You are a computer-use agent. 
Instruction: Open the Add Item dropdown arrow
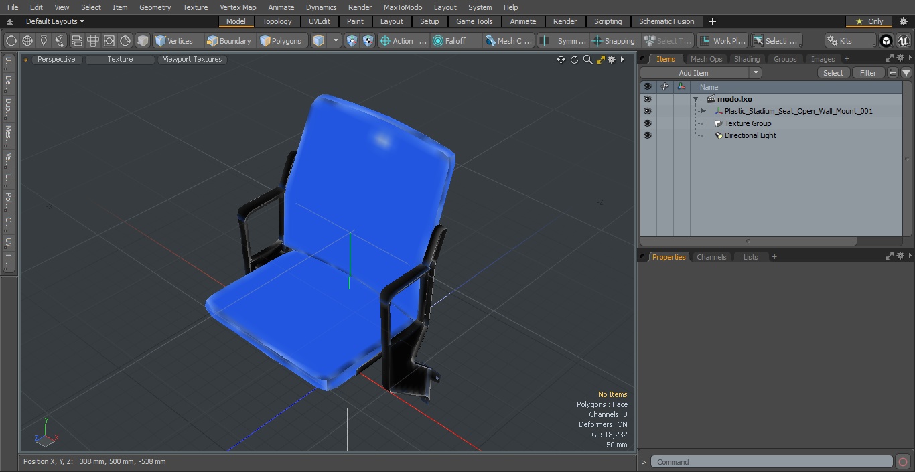coord(756,73)
